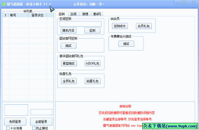The width and height of the screenshot is (199, 130).
Task: Click the 随机内容 button
Action: (x=68, y=31)
